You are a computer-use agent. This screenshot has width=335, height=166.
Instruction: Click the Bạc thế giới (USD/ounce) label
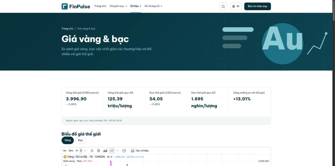point(165,93)
